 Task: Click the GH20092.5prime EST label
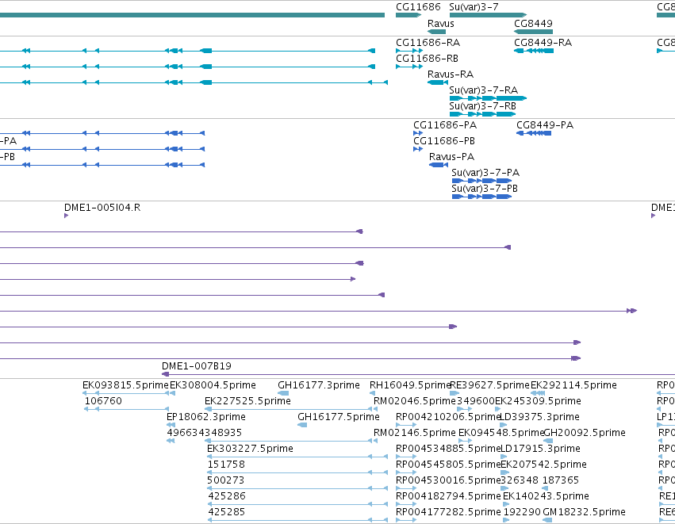point(585,433)
